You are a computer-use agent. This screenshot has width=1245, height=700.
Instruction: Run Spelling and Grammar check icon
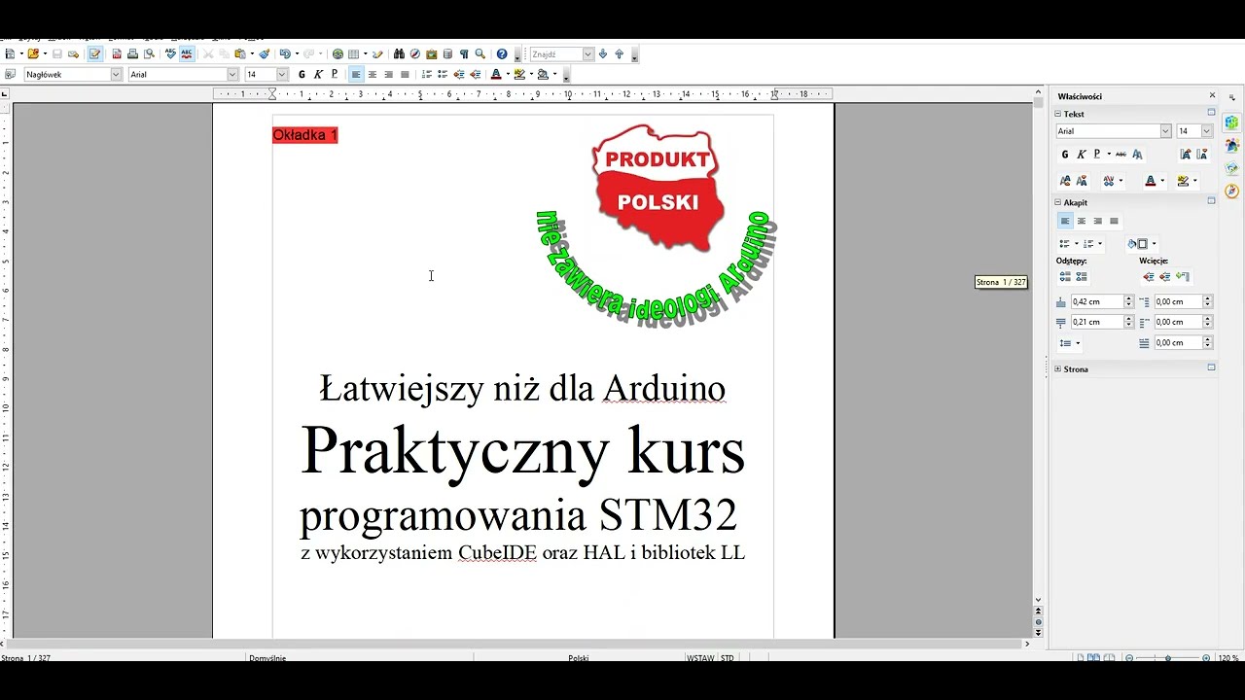coord(170,53)
